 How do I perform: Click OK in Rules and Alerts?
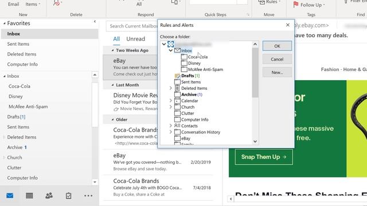277,46
